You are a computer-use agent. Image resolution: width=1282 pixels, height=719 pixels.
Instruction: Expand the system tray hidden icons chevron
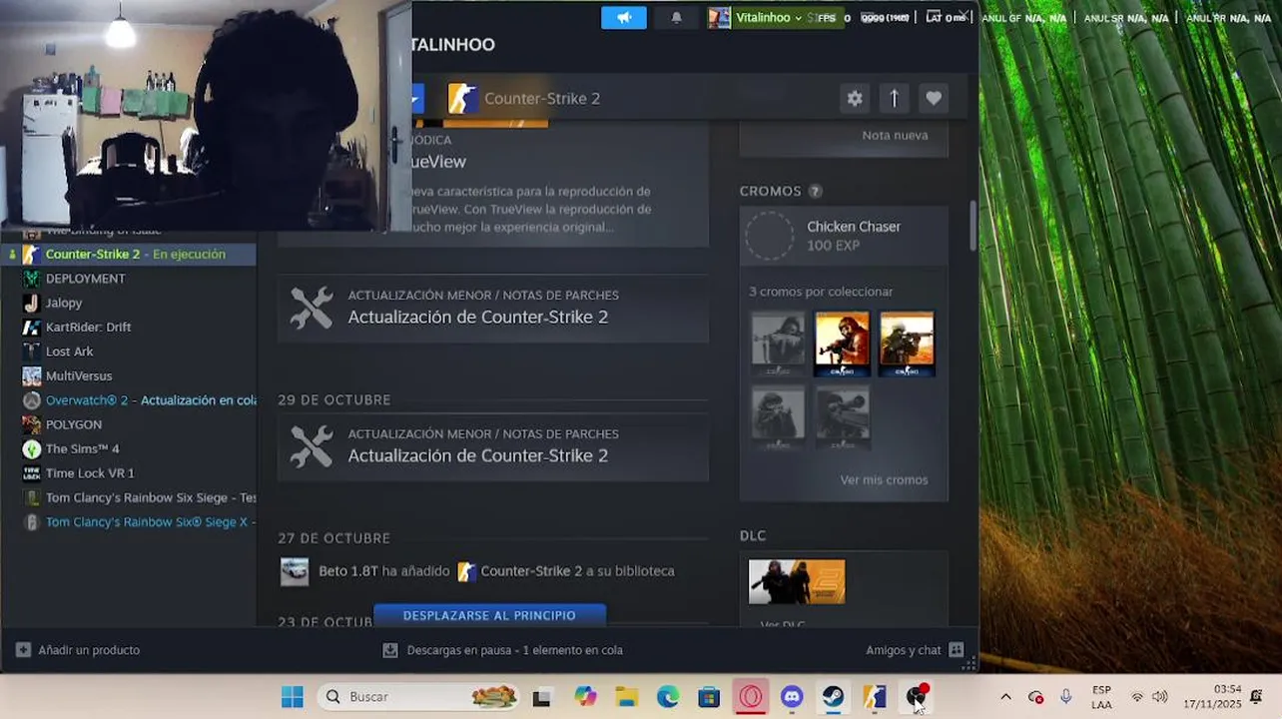click(x=1005, y=697)
